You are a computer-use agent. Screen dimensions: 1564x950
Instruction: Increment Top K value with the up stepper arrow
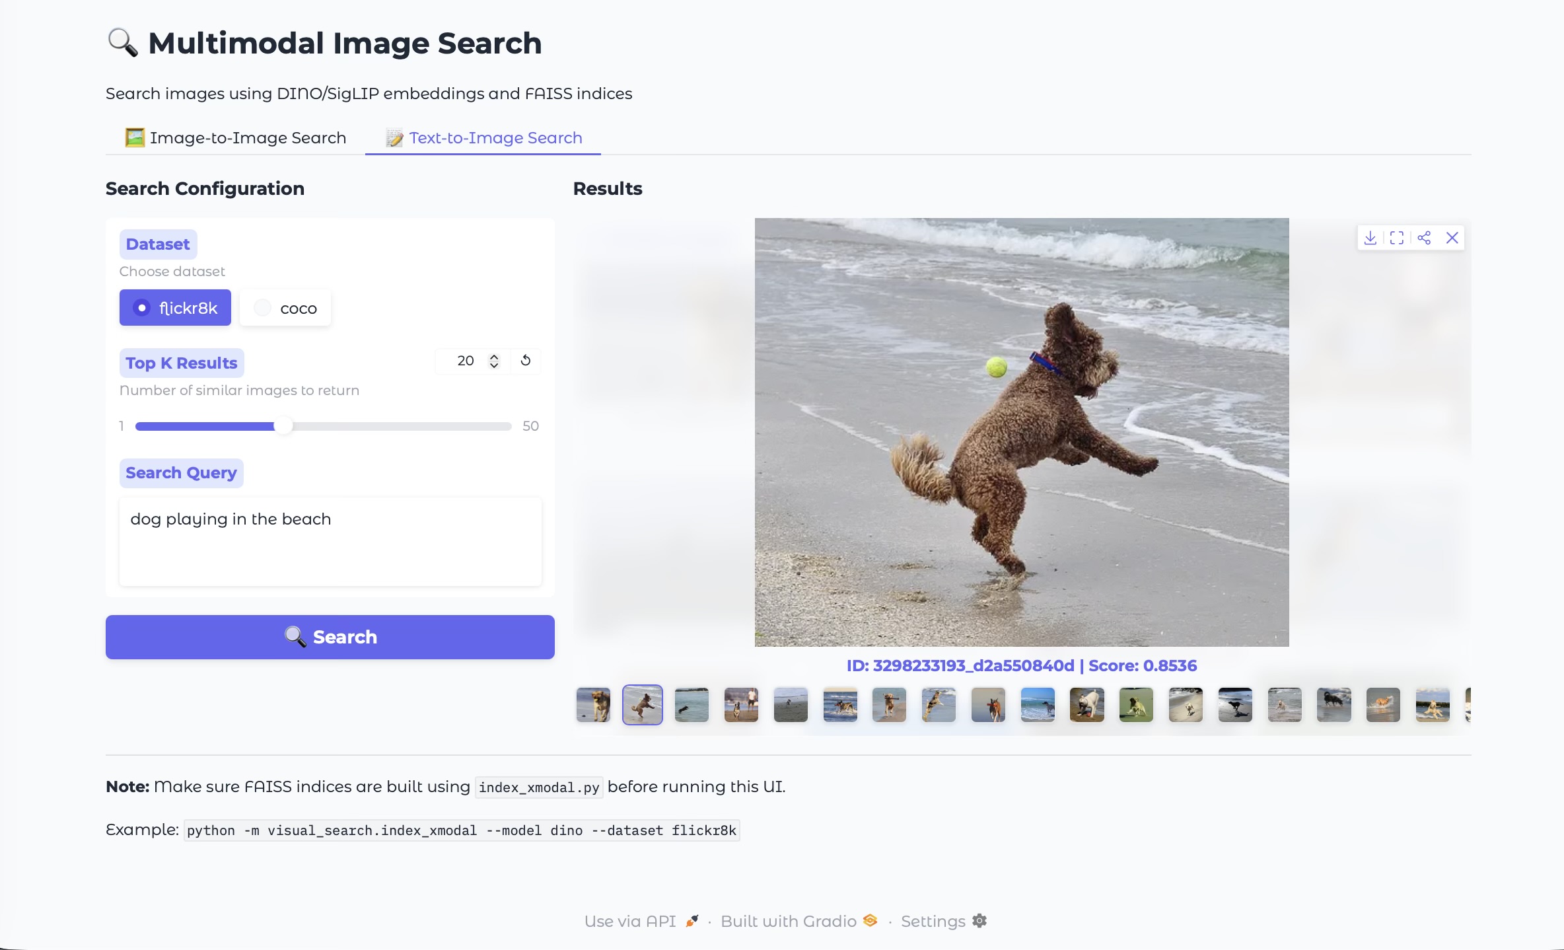(494, 357)
